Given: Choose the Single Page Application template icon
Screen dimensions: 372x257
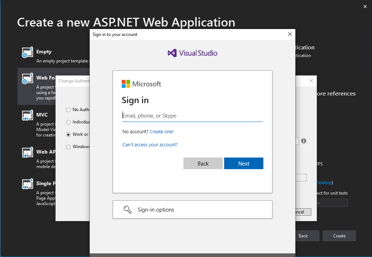Looking at the screenshot, I should pos(28,184).
